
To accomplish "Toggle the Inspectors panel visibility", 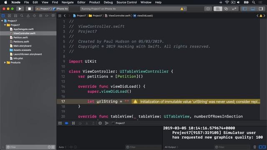I will click(261, 9).
